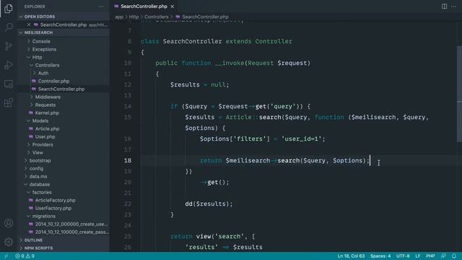The height and width of the screenshot is (260, 462).
Task: Expand the Middleware folder
Action: point(48,97)
